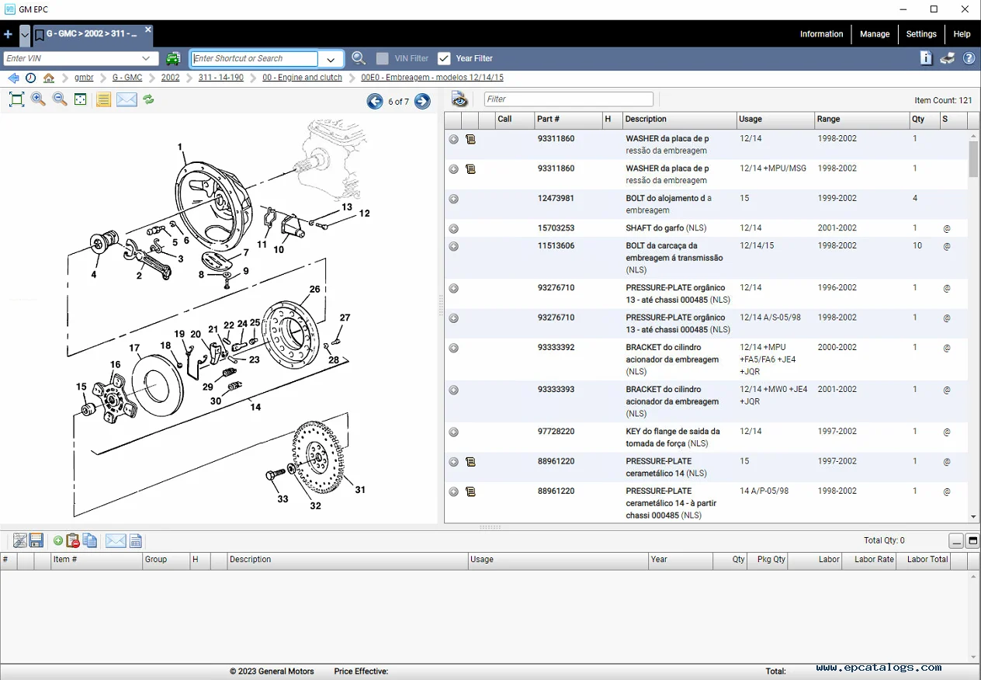
Task: Click the clipboard remove icon
Action: click(73, 541)
